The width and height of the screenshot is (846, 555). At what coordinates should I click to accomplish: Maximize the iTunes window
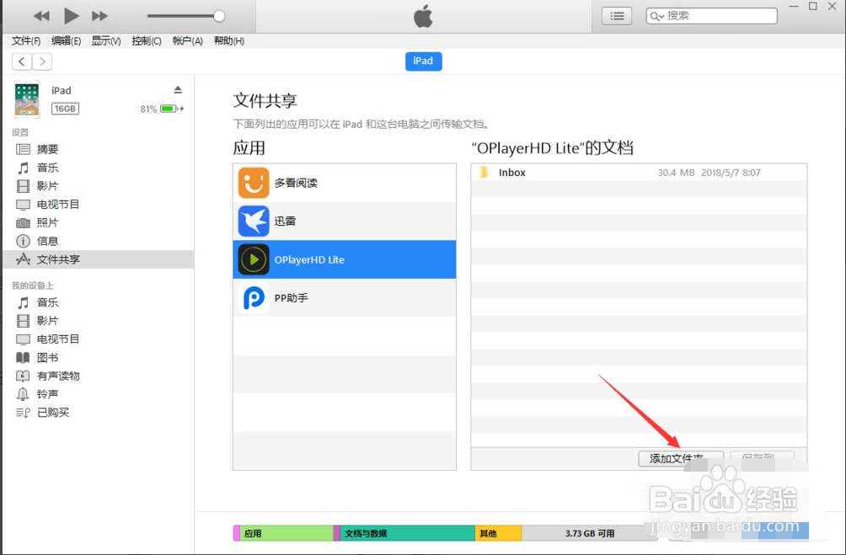(813, 7)
